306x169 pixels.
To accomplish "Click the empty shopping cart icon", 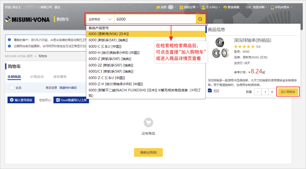I will [x=148, y=122].
